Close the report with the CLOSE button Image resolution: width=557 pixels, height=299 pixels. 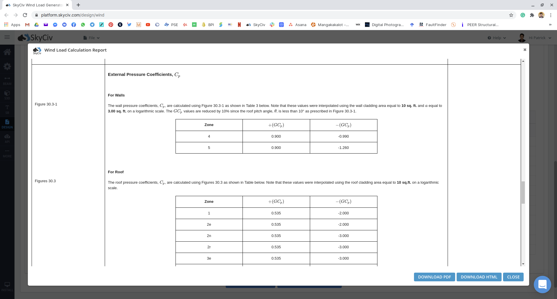(513, 277)
